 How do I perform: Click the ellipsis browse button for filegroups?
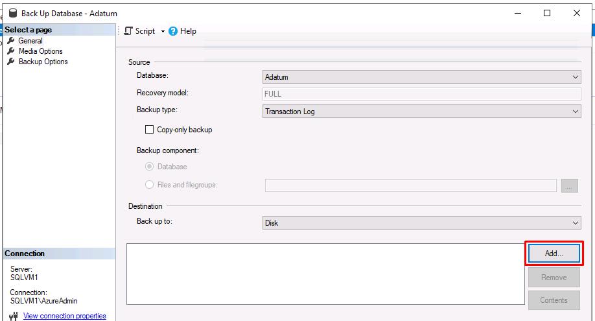[x=569, y=185]
